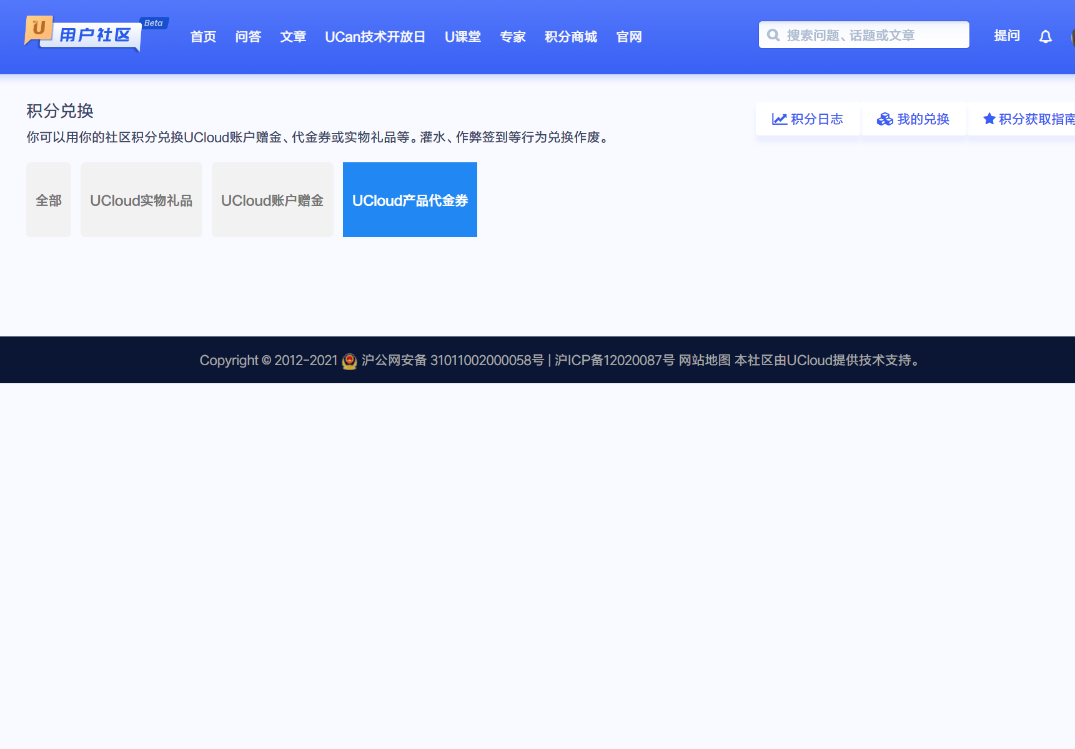1075x749 pixels.
Task: Open the 专家 nav item
Action: [513, 37]
